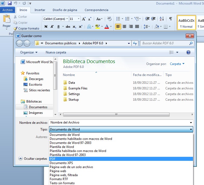This screenshot has height=185, width=204.
Task: Click the sort A-Z icon
Action: click(162, 19)
